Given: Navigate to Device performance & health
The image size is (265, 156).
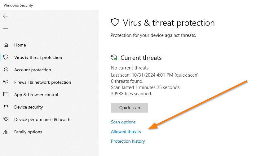Looking at the screenshot, I should [42, 119].
